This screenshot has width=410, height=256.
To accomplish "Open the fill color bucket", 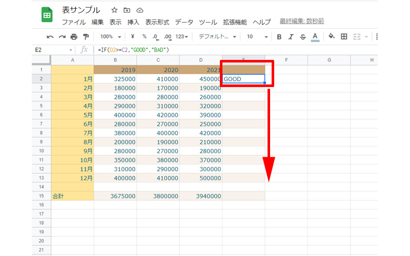I will (332, 36).
